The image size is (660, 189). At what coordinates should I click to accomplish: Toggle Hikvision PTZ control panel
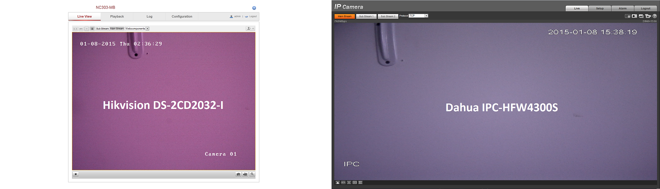click(250, 29)
